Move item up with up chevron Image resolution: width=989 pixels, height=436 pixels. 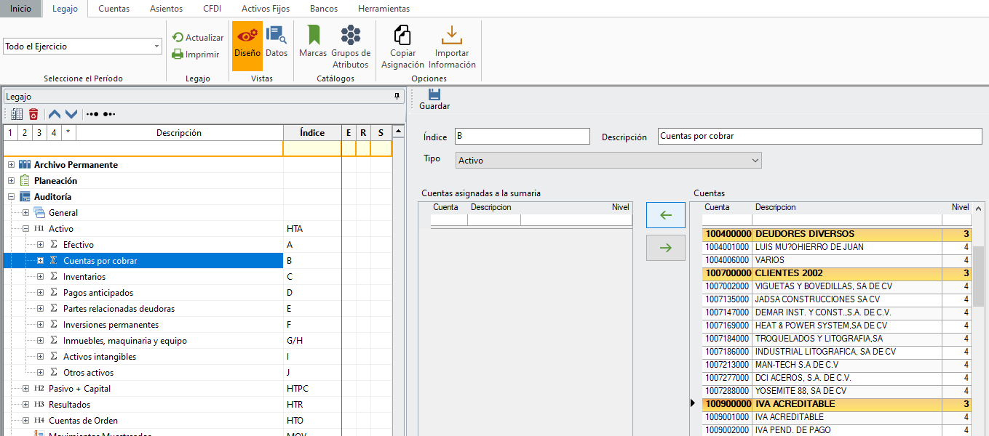coord(55,114)
